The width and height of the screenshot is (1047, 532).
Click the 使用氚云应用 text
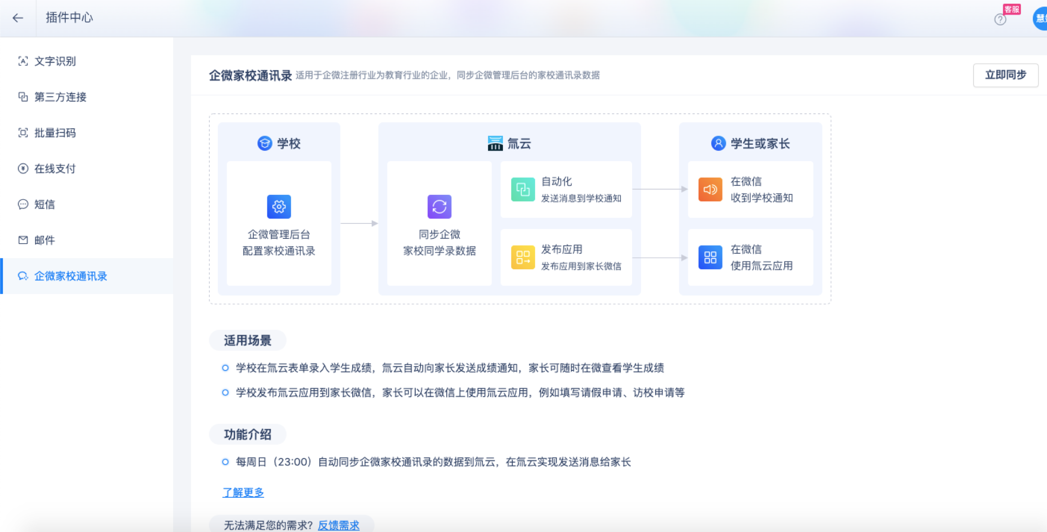pyautogui.click(x=762, y=266)
